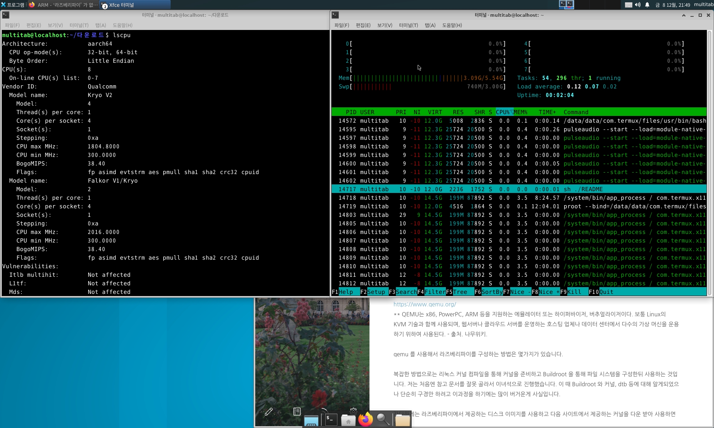Open the 편집(E) menu in the right terminal
Screen dimensions: 714x428
(x=363, y=25)
